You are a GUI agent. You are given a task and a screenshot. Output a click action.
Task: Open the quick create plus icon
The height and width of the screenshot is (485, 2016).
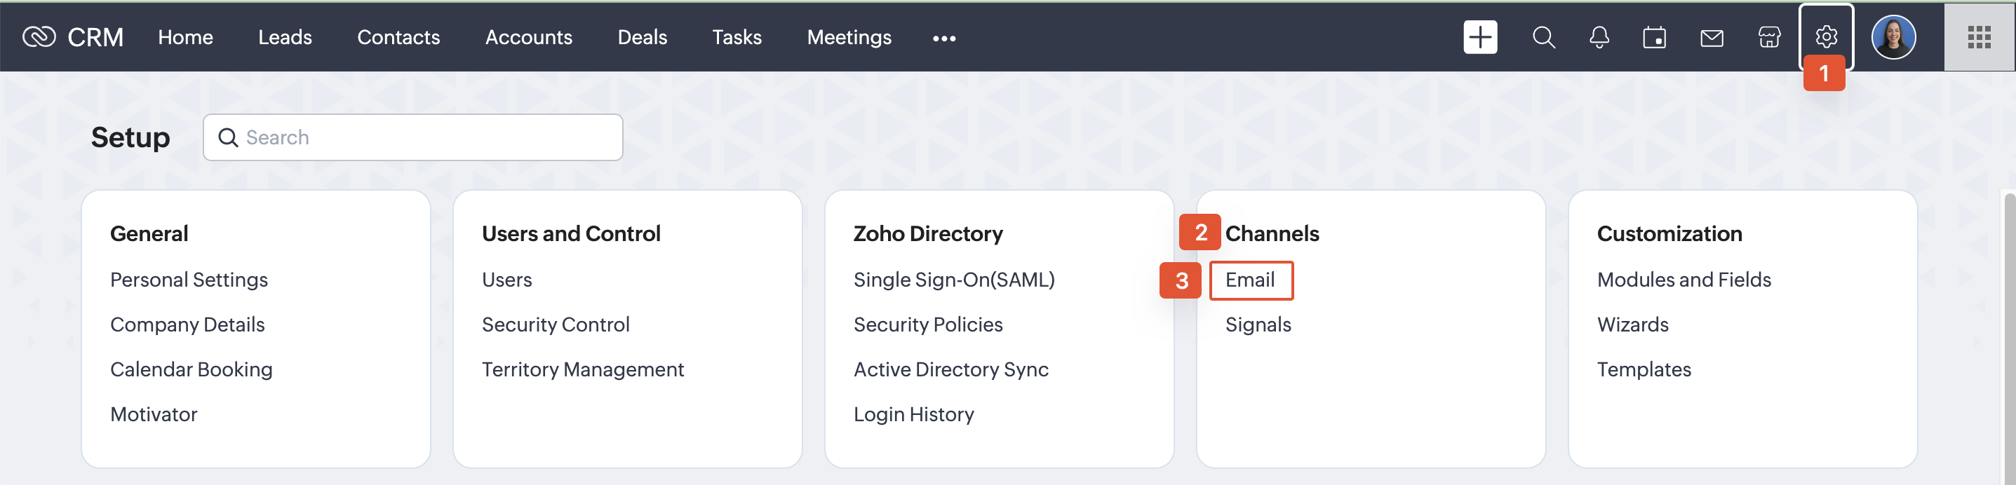(1479, 36)
